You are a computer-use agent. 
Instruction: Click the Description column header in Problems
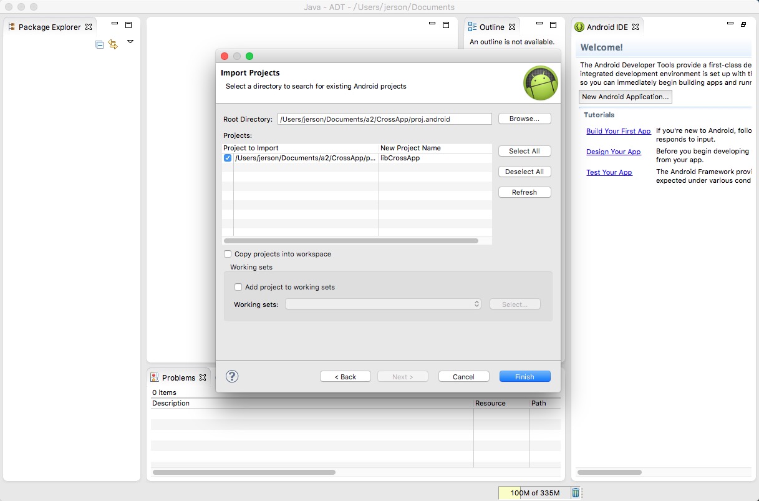click(312, 403)
